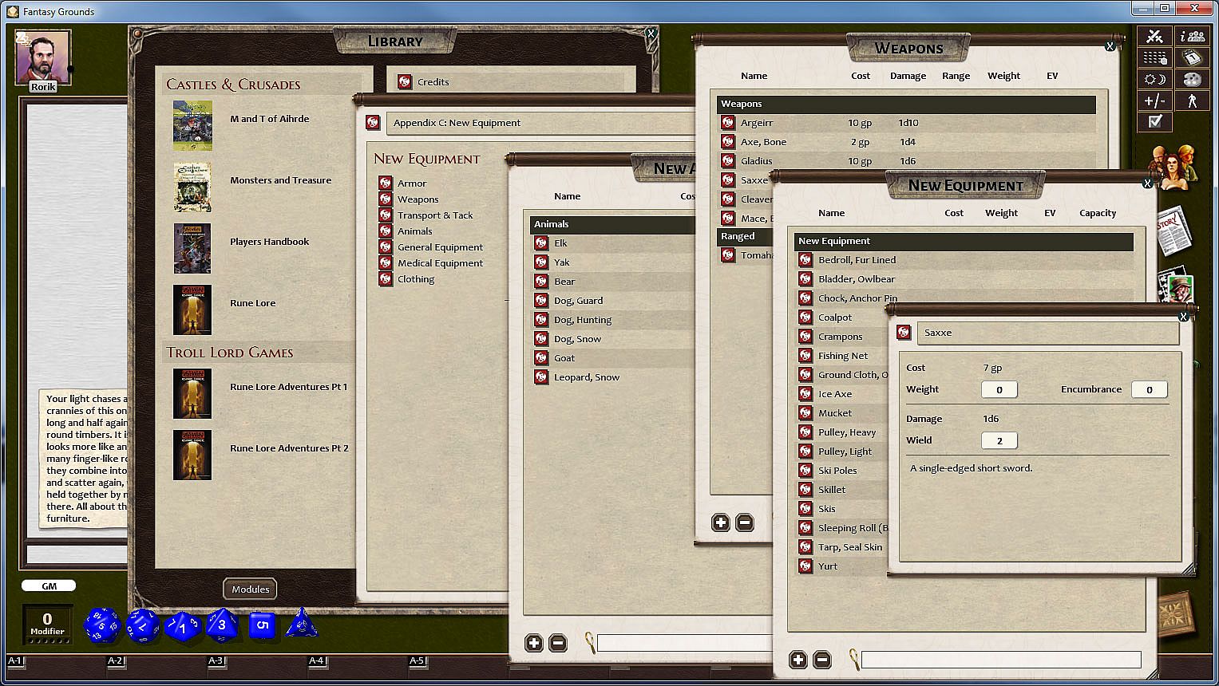Click the search magnifier in animals window
The width and height of the screenshot is (1219, 686).
590,642
